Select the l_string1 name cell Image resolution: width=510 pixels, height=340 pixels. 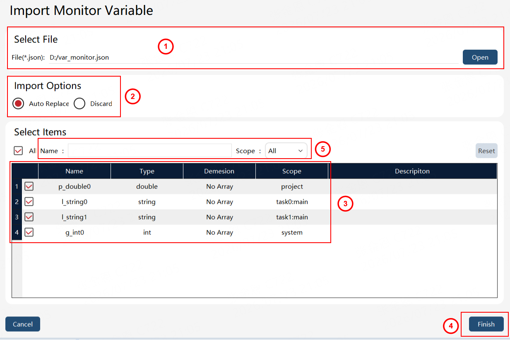point(75,217)
